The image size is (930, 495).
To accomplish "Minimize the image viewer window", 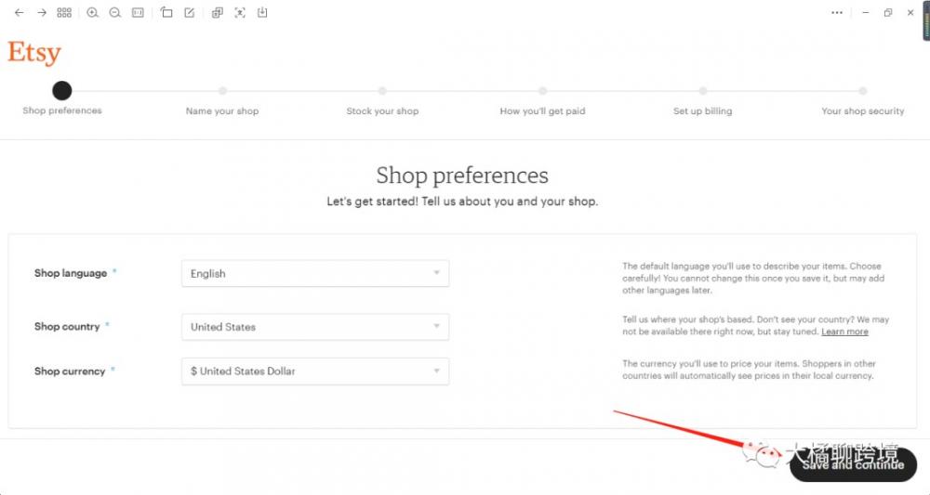I will tap(865, 12).
